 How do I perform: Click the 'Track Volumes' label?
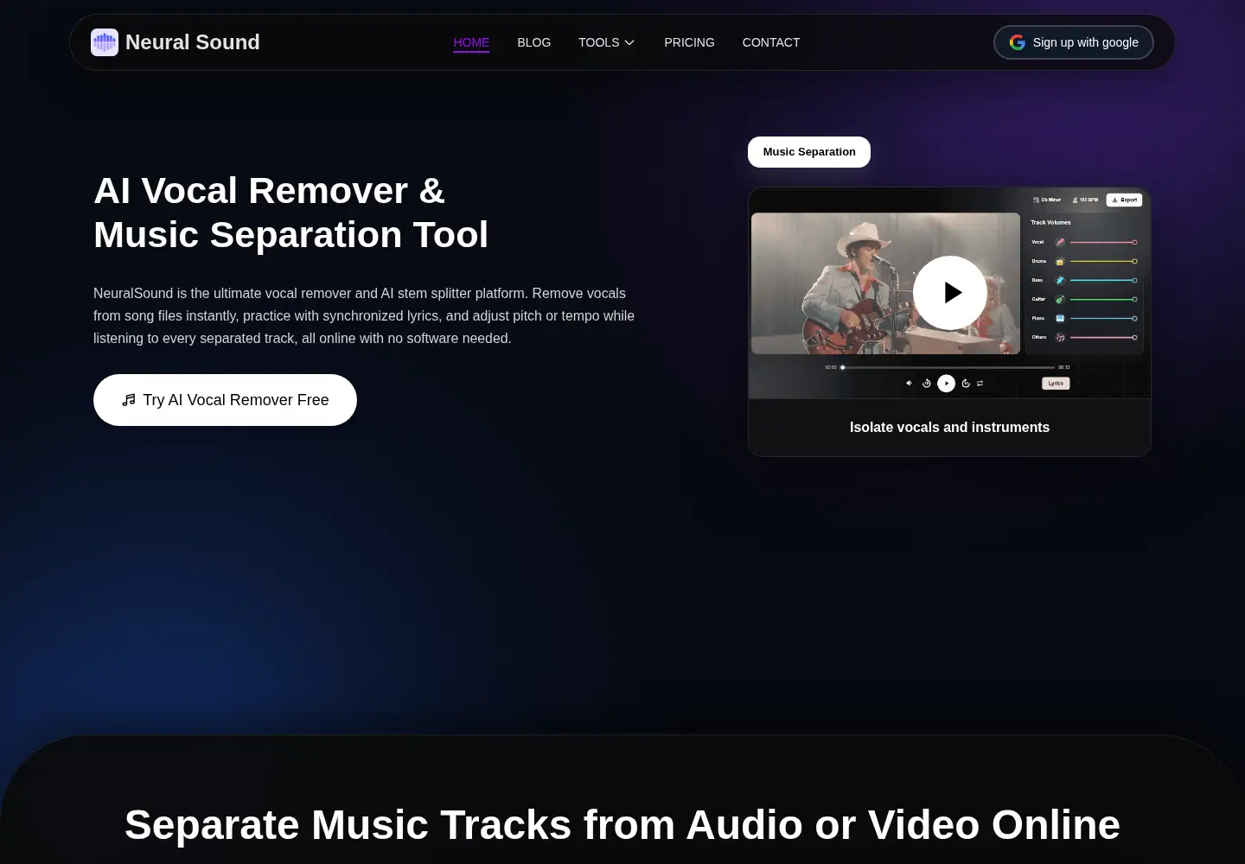coord(1050,222)
